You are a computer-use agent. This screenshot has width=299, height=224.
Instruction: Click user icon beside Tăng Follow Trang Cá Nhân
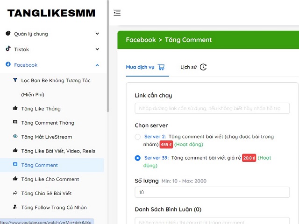[x=15, y=207]
